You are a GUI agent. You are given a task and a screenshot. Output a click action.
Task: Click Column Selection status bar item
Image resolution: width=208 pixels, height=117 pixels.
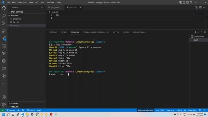pos(145,110)
